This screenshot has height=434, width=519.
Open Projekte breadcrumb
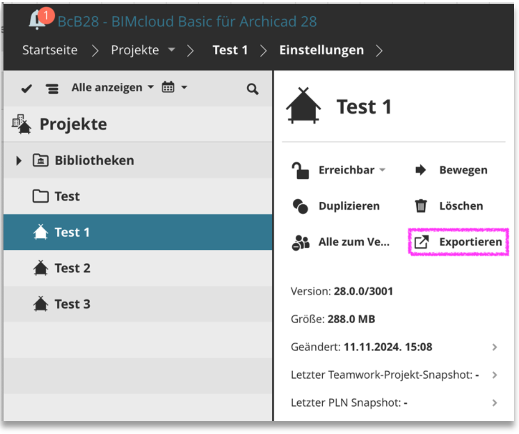[135, 50]
